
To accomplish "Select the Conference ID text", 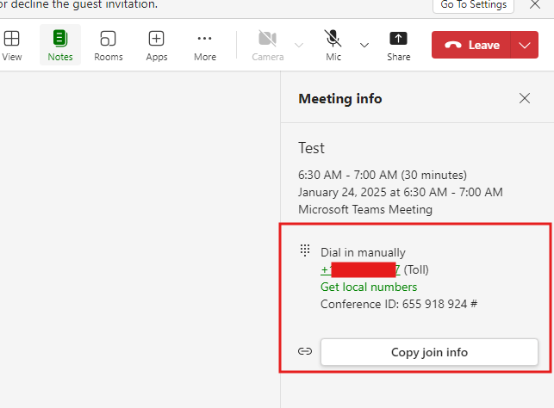I will click(x=399, y=304).
